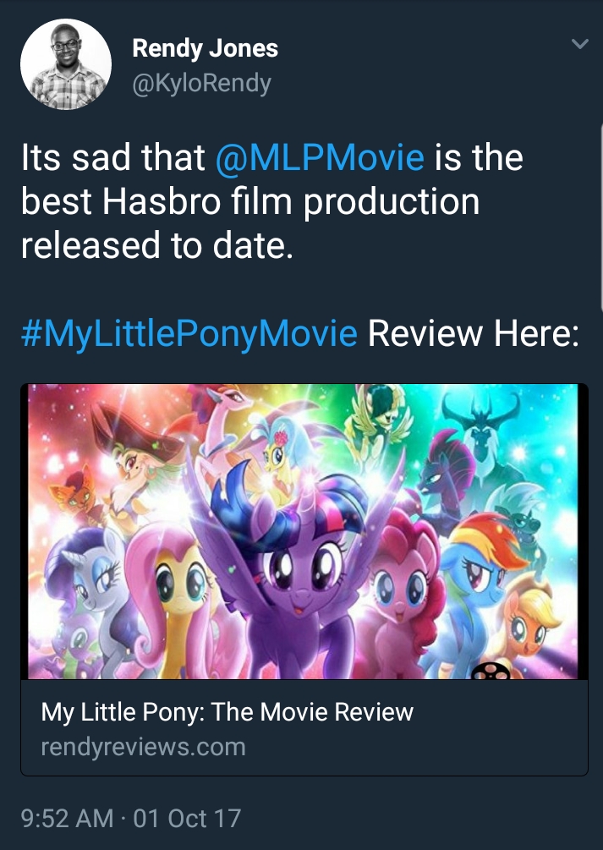Open "My Little Pony: The Movie Review" title
The image size is (603, 850).
227,711
